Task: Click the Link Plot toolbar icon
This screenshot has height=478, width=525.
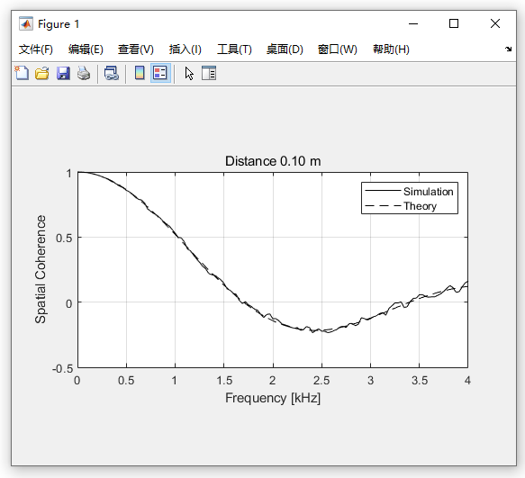Action: click(112, 73)
